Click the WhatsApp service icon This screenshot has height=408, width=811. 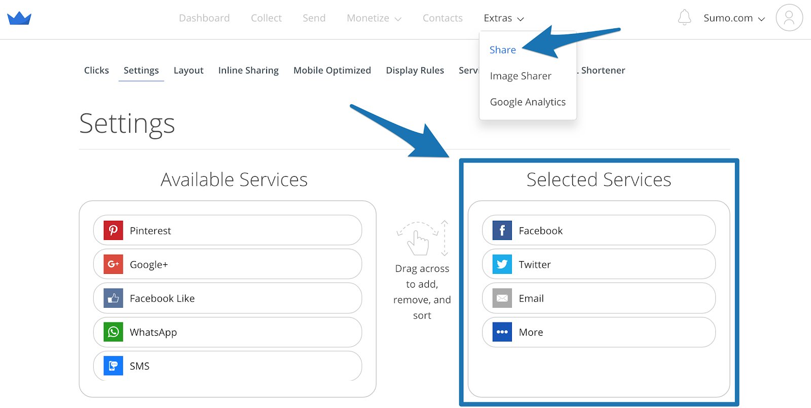coord(114,332)
